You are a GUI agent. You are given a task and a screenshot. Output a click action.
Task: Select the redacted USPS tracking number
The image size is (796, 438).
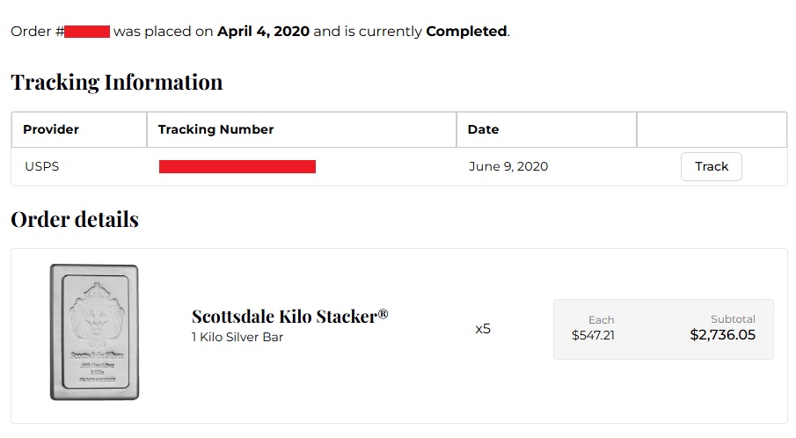tap(237, 166)
